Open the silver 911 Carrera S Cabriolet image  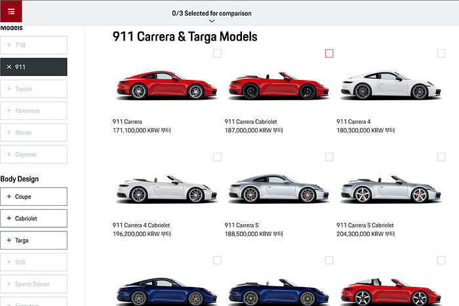point(391,189)
